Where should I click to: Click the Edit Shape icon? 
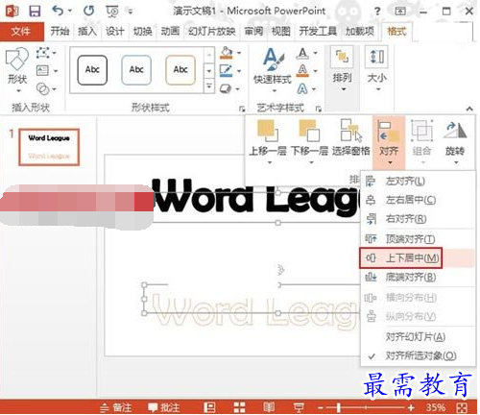(43, 53)
